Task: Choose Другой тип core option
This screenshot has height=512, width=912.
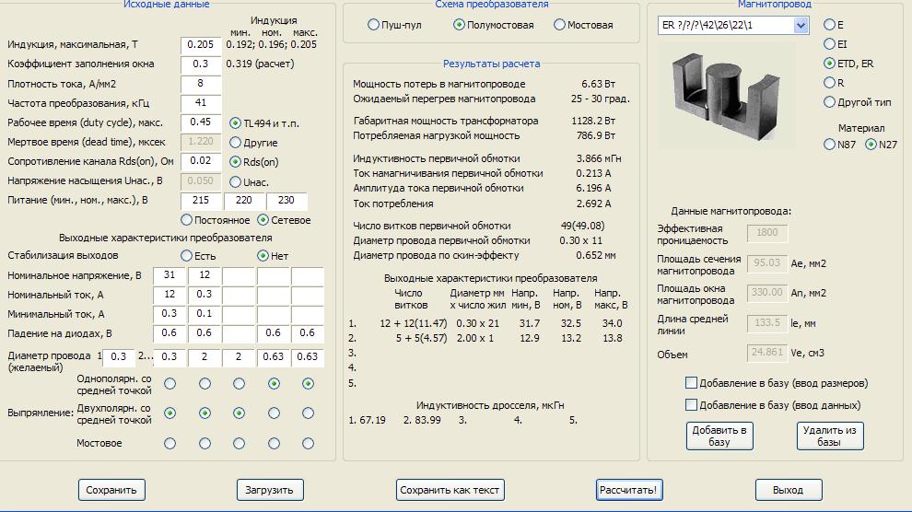Action: pyautogui.click(x=829, y=101)
